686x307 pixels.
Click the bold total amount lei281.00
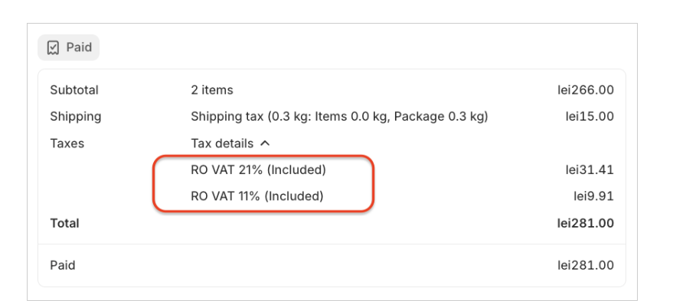coord(585,224)
